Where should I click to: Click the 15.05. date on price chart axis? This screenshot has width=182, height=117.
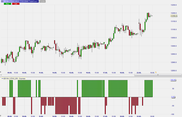coord(71,73)
